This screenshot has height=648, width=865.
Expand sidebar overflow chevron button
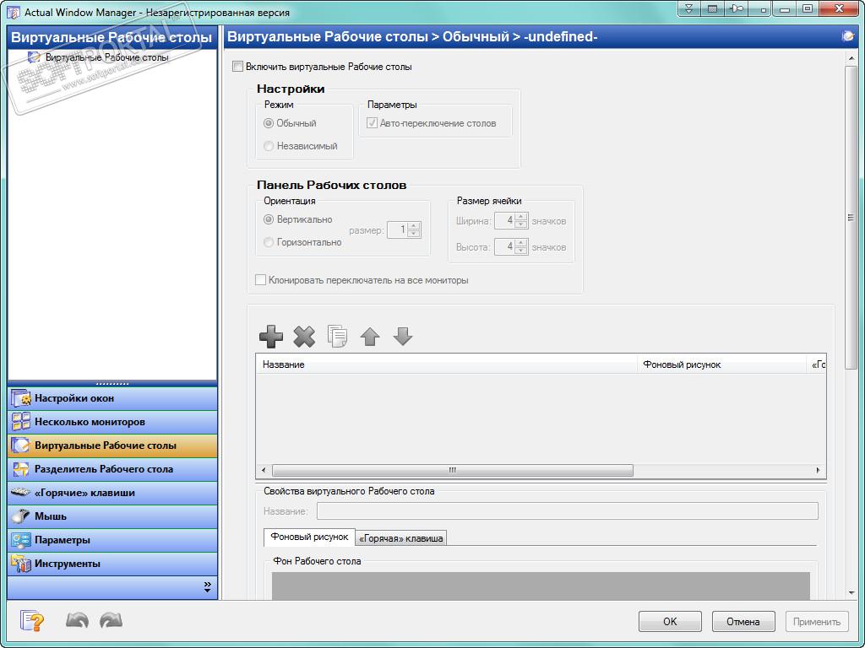208,587
